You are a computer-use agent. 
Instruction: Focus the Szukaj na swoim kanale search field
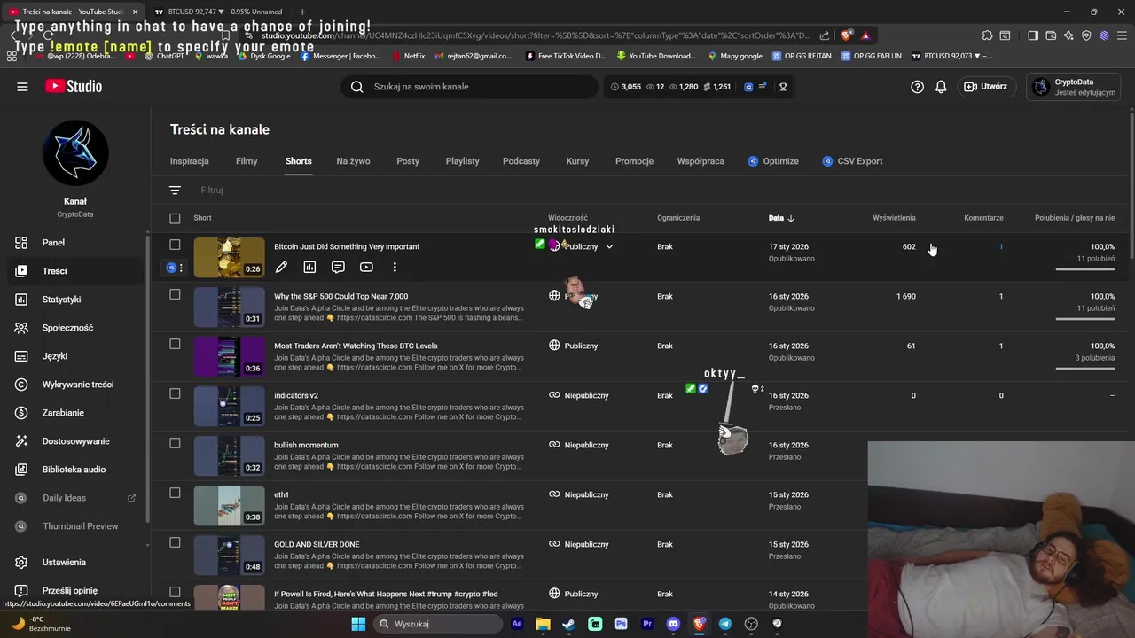[x=470, y=87]
